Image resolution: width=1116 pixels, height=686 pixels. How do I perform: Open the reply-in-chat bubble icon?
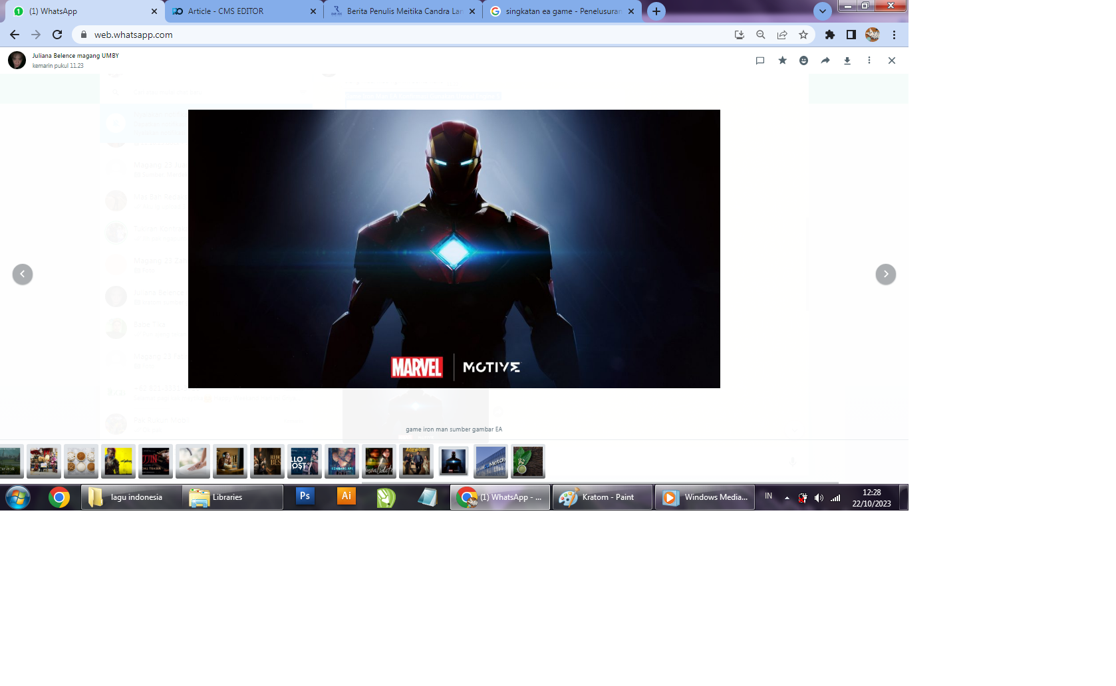point(760,60)
